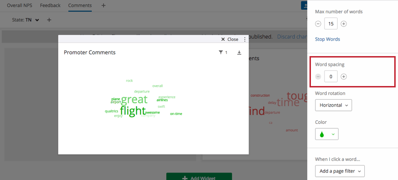Click the word 'swift' in the cloud
Viewport: 398px width, 180px height.
(161, 107)
